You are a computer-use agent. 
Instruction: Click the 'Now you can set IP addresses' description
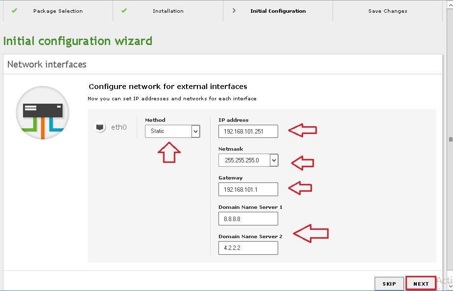pyautogui.click(x=172, y=99)
